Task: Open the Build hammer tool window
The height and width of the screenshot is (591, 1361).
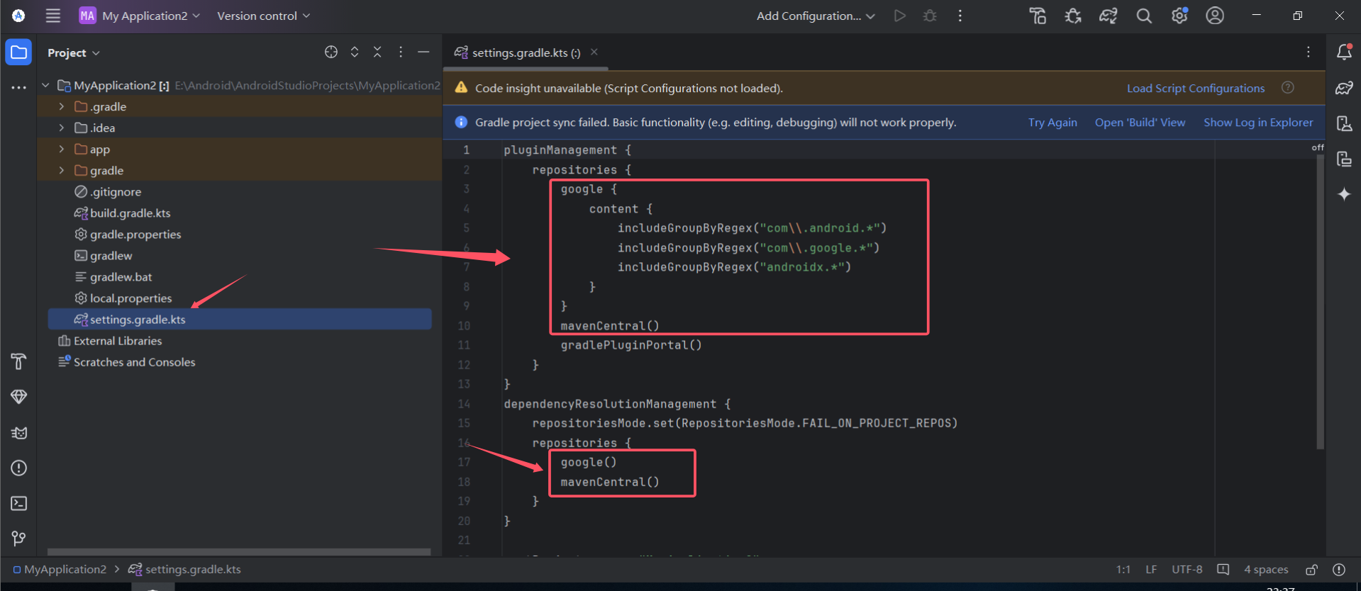Action: (x=19, y=361)
